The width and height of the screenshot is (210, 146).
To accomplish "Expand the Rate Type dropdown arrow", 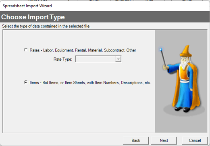I will pos(118,59).
